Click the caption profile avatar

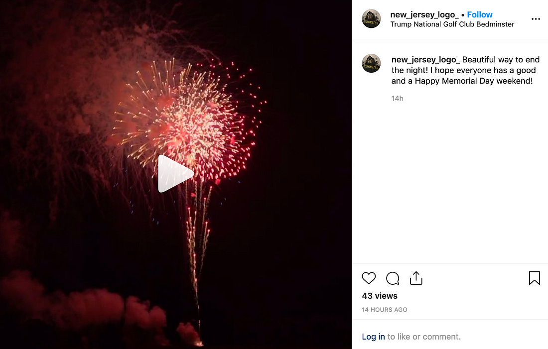tap(371, 63)
